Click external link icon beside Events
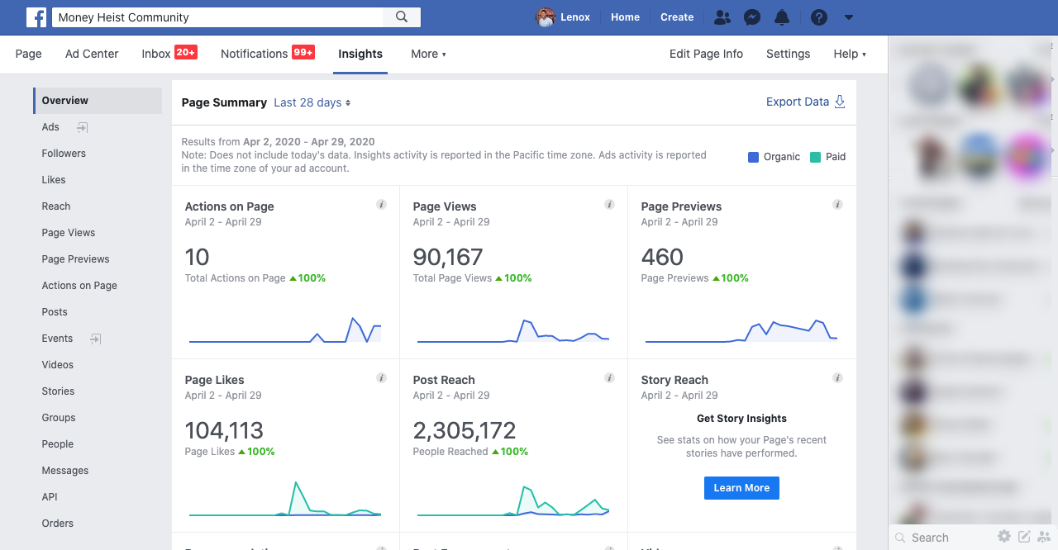Screen dimensions: 1058x550 [x=96, y=339]
